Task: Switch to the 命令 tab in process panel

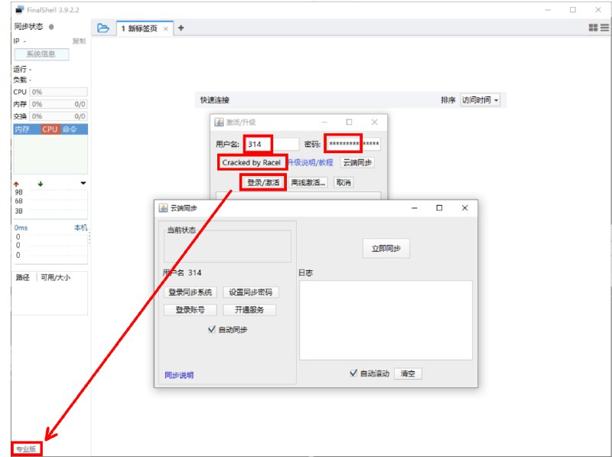Action: coord(70,129)
